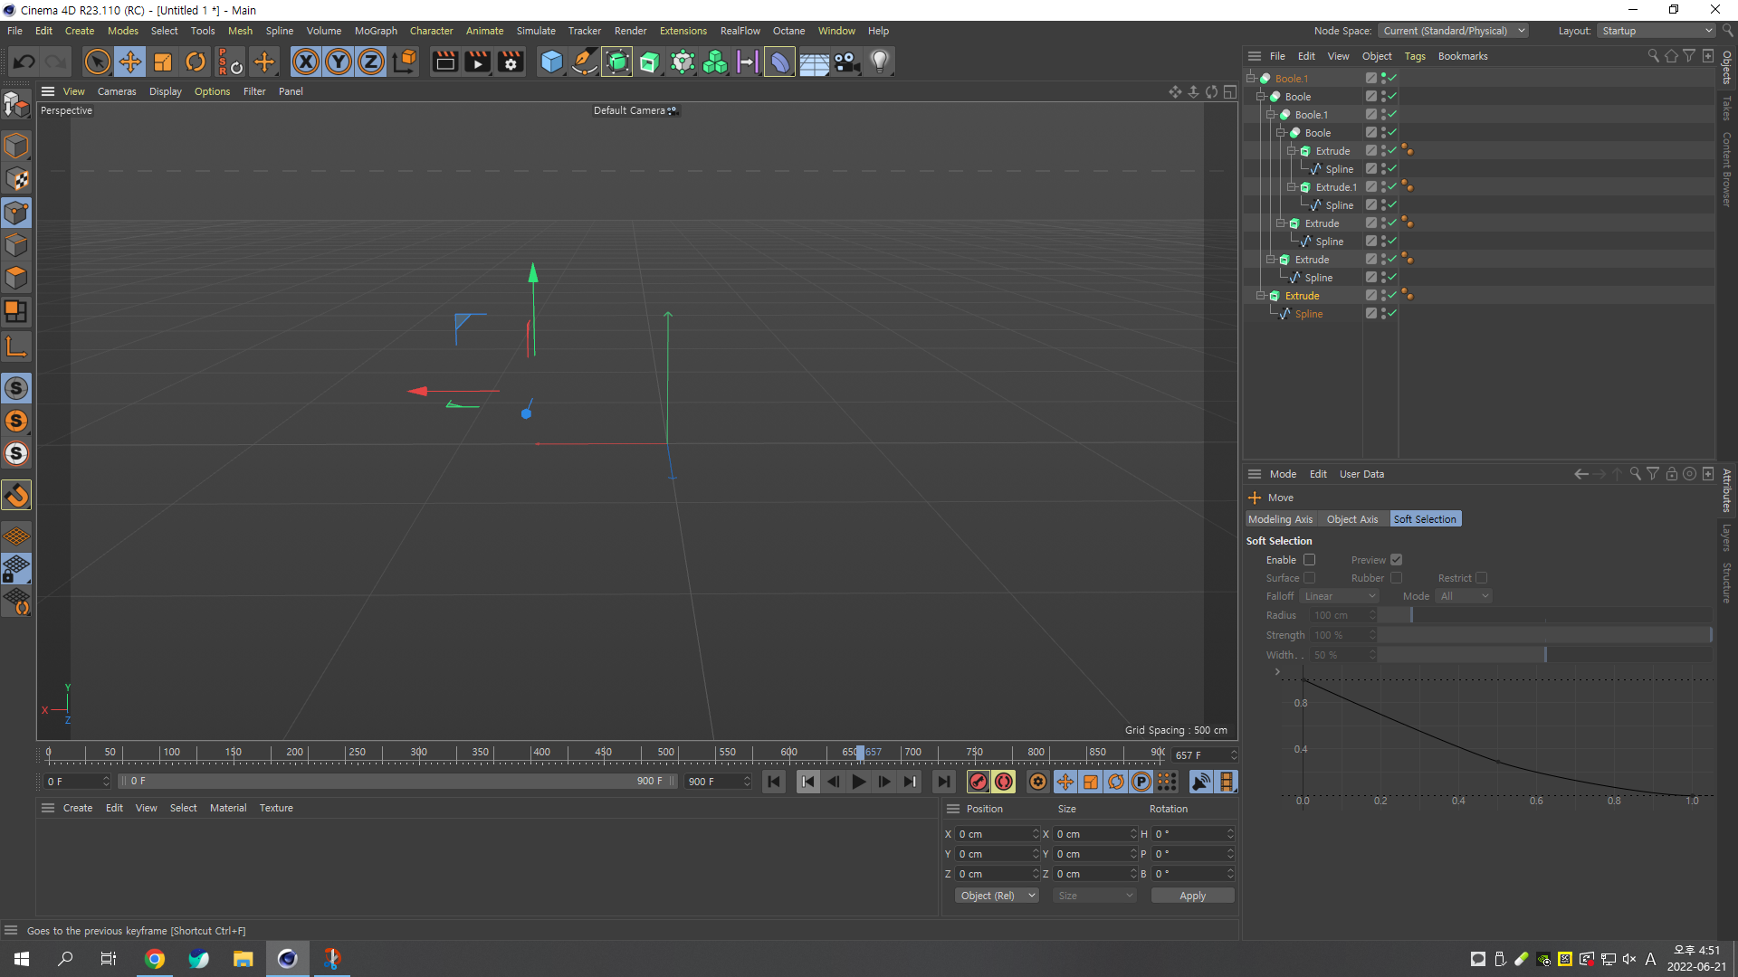Select the Live Selection tool

[x=97, y=62]
